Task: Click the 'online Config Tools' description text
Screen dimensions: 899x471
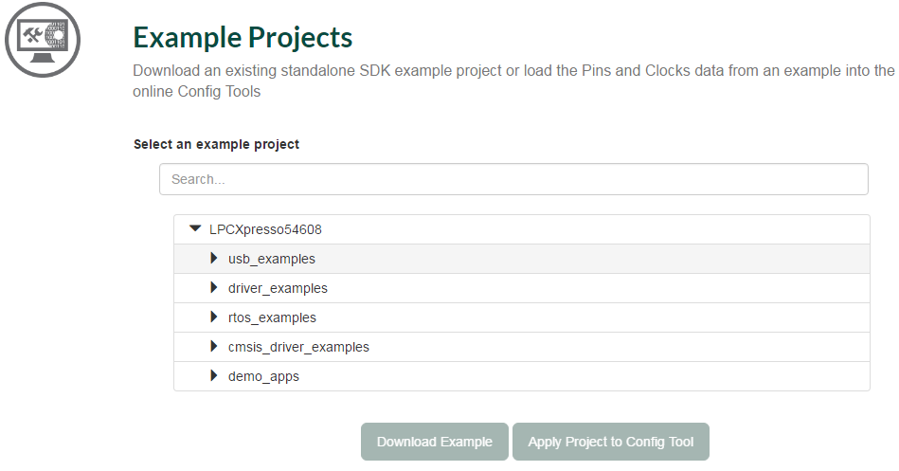Action: coord(196,92)
